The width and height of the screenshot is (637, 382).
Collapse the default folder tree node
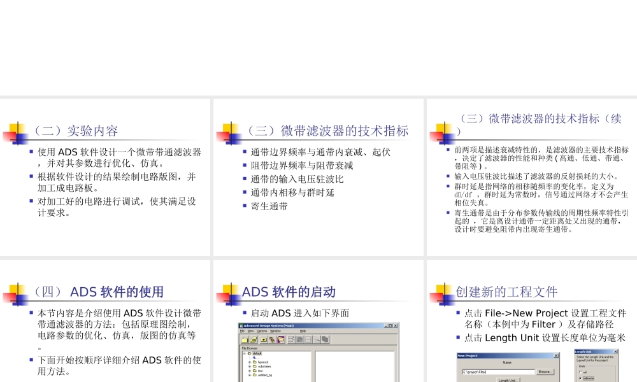pyautogui.click(x=245, y=353)
